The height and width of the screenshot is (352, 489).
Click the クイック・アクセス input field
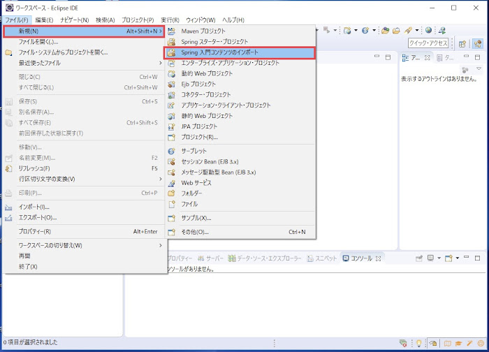[428, 43]
